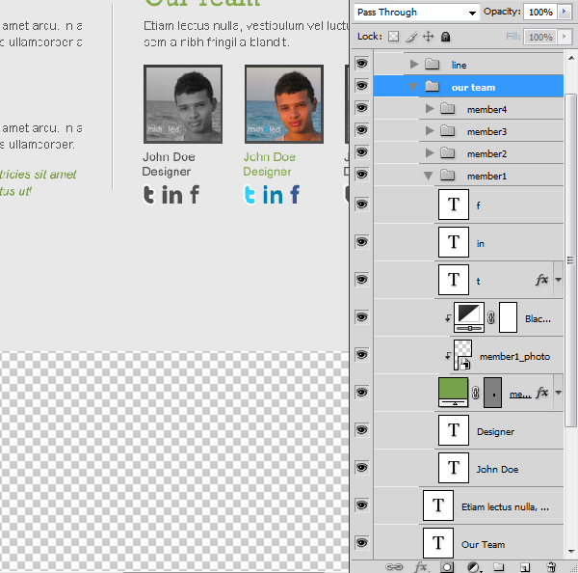Click the new adjustment layer footer icon

click(473, 566)
